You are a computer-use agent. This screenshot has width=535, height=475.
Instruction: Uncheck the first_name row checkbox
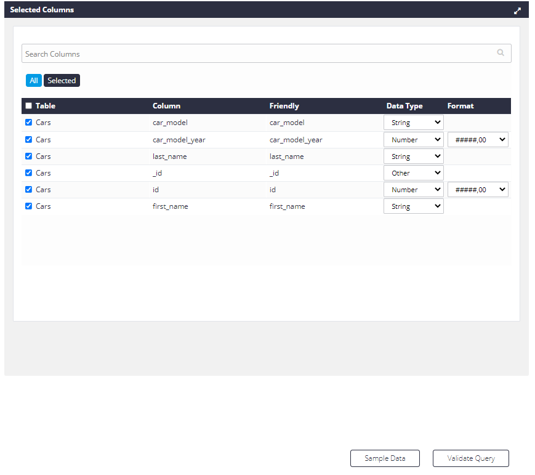pos(29,206)
